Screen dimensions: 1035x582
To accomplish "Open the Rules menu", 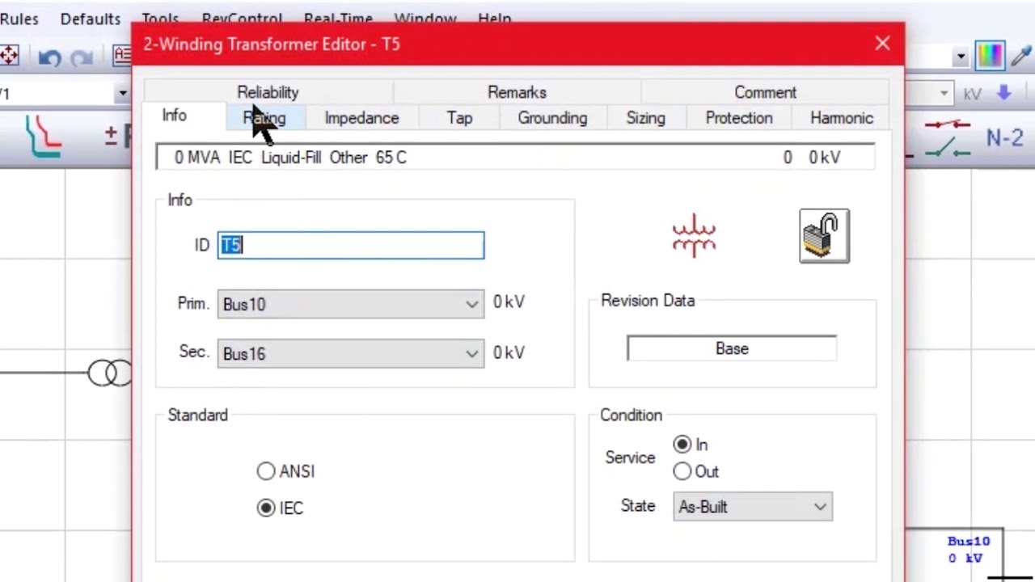I will click(19, 19).
